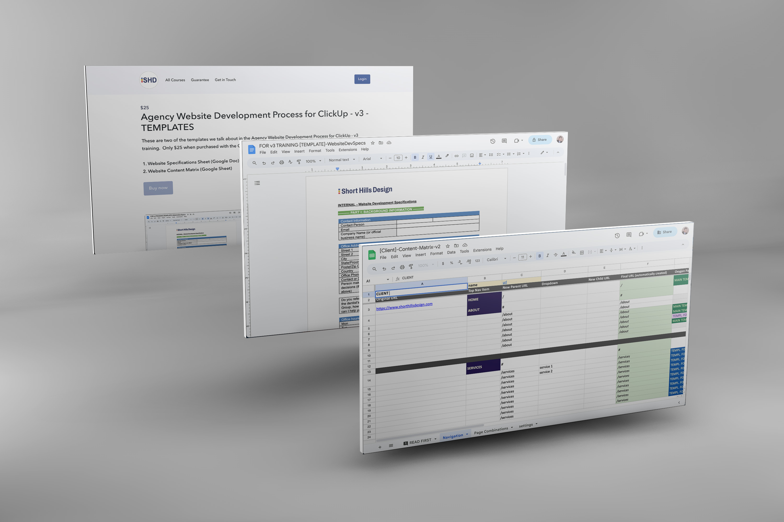Open the settings sheet tab dropdown arrow
This screenshot has width=784, height=522.
536,424
